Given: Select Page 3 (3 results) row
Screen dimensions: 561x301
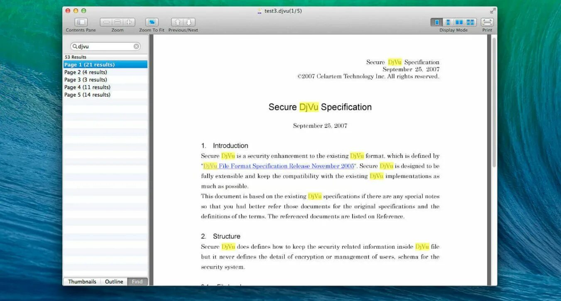Looking at the screenshot, I should [x=105, y=80].
